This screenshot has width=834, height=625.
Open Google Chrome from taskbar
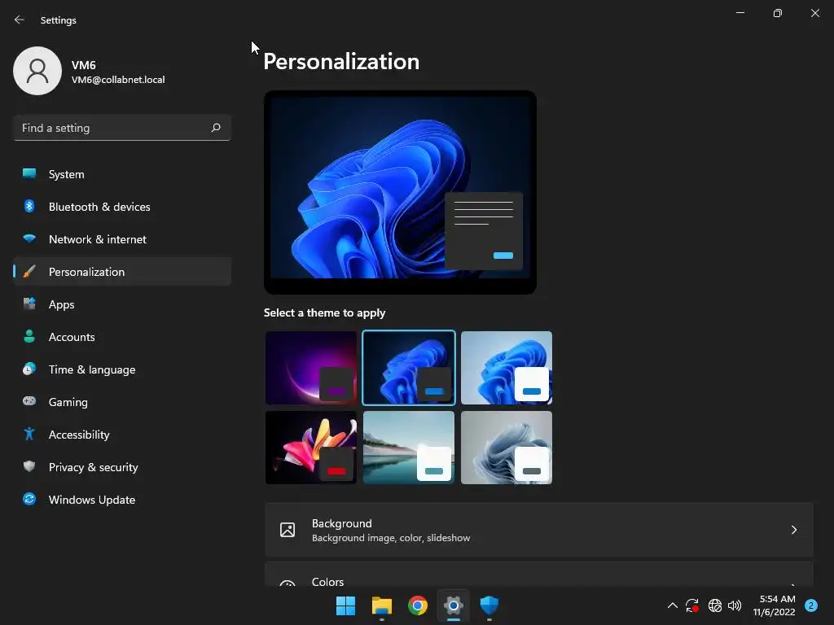coord(418,605)
